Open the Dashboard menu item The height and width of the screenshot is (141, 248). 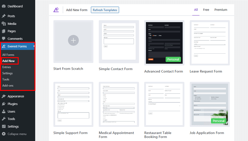pyautogui.click(x=15, y=6)
